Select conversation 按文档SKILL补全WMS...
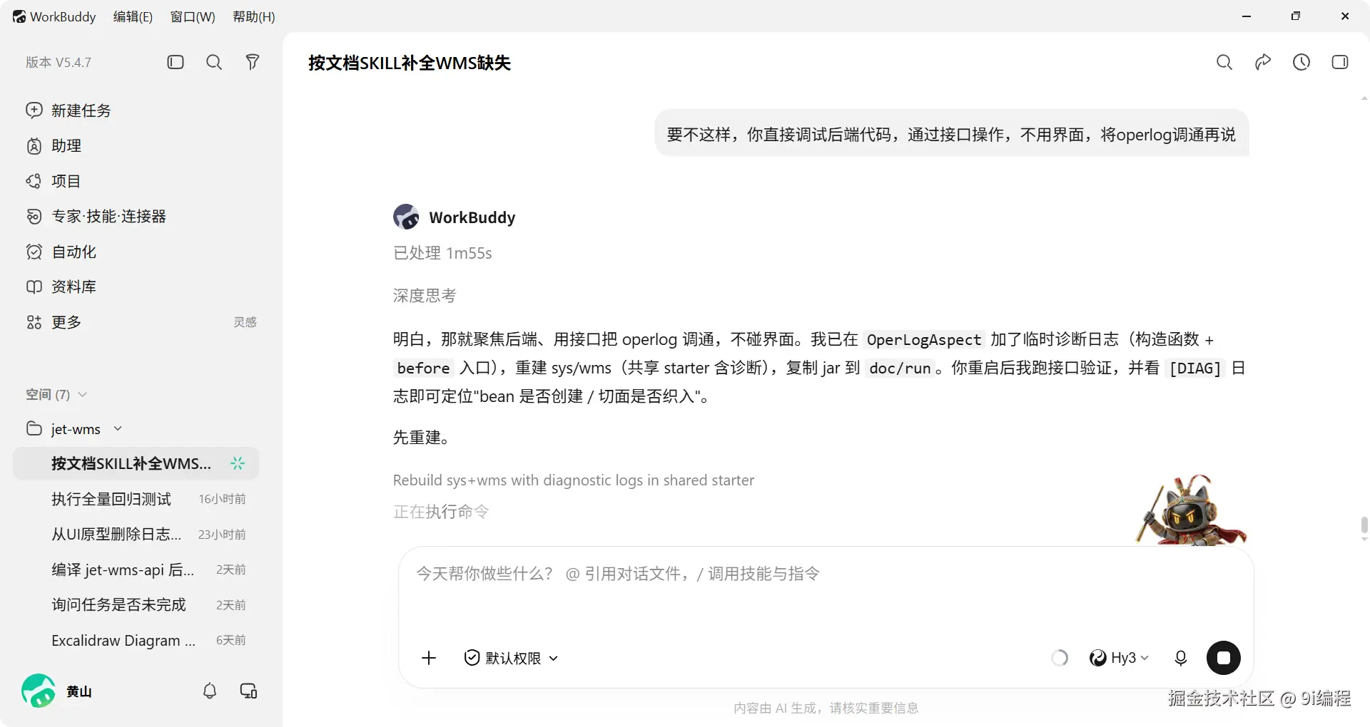The image size is (1370, 727). click(136, 463)
